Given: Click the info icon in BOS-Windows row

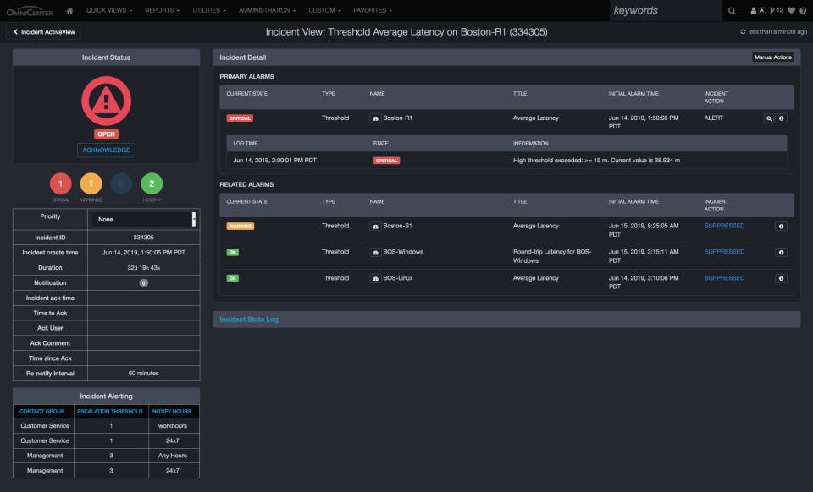Looking at the screenshot, I should click(782, 253).
